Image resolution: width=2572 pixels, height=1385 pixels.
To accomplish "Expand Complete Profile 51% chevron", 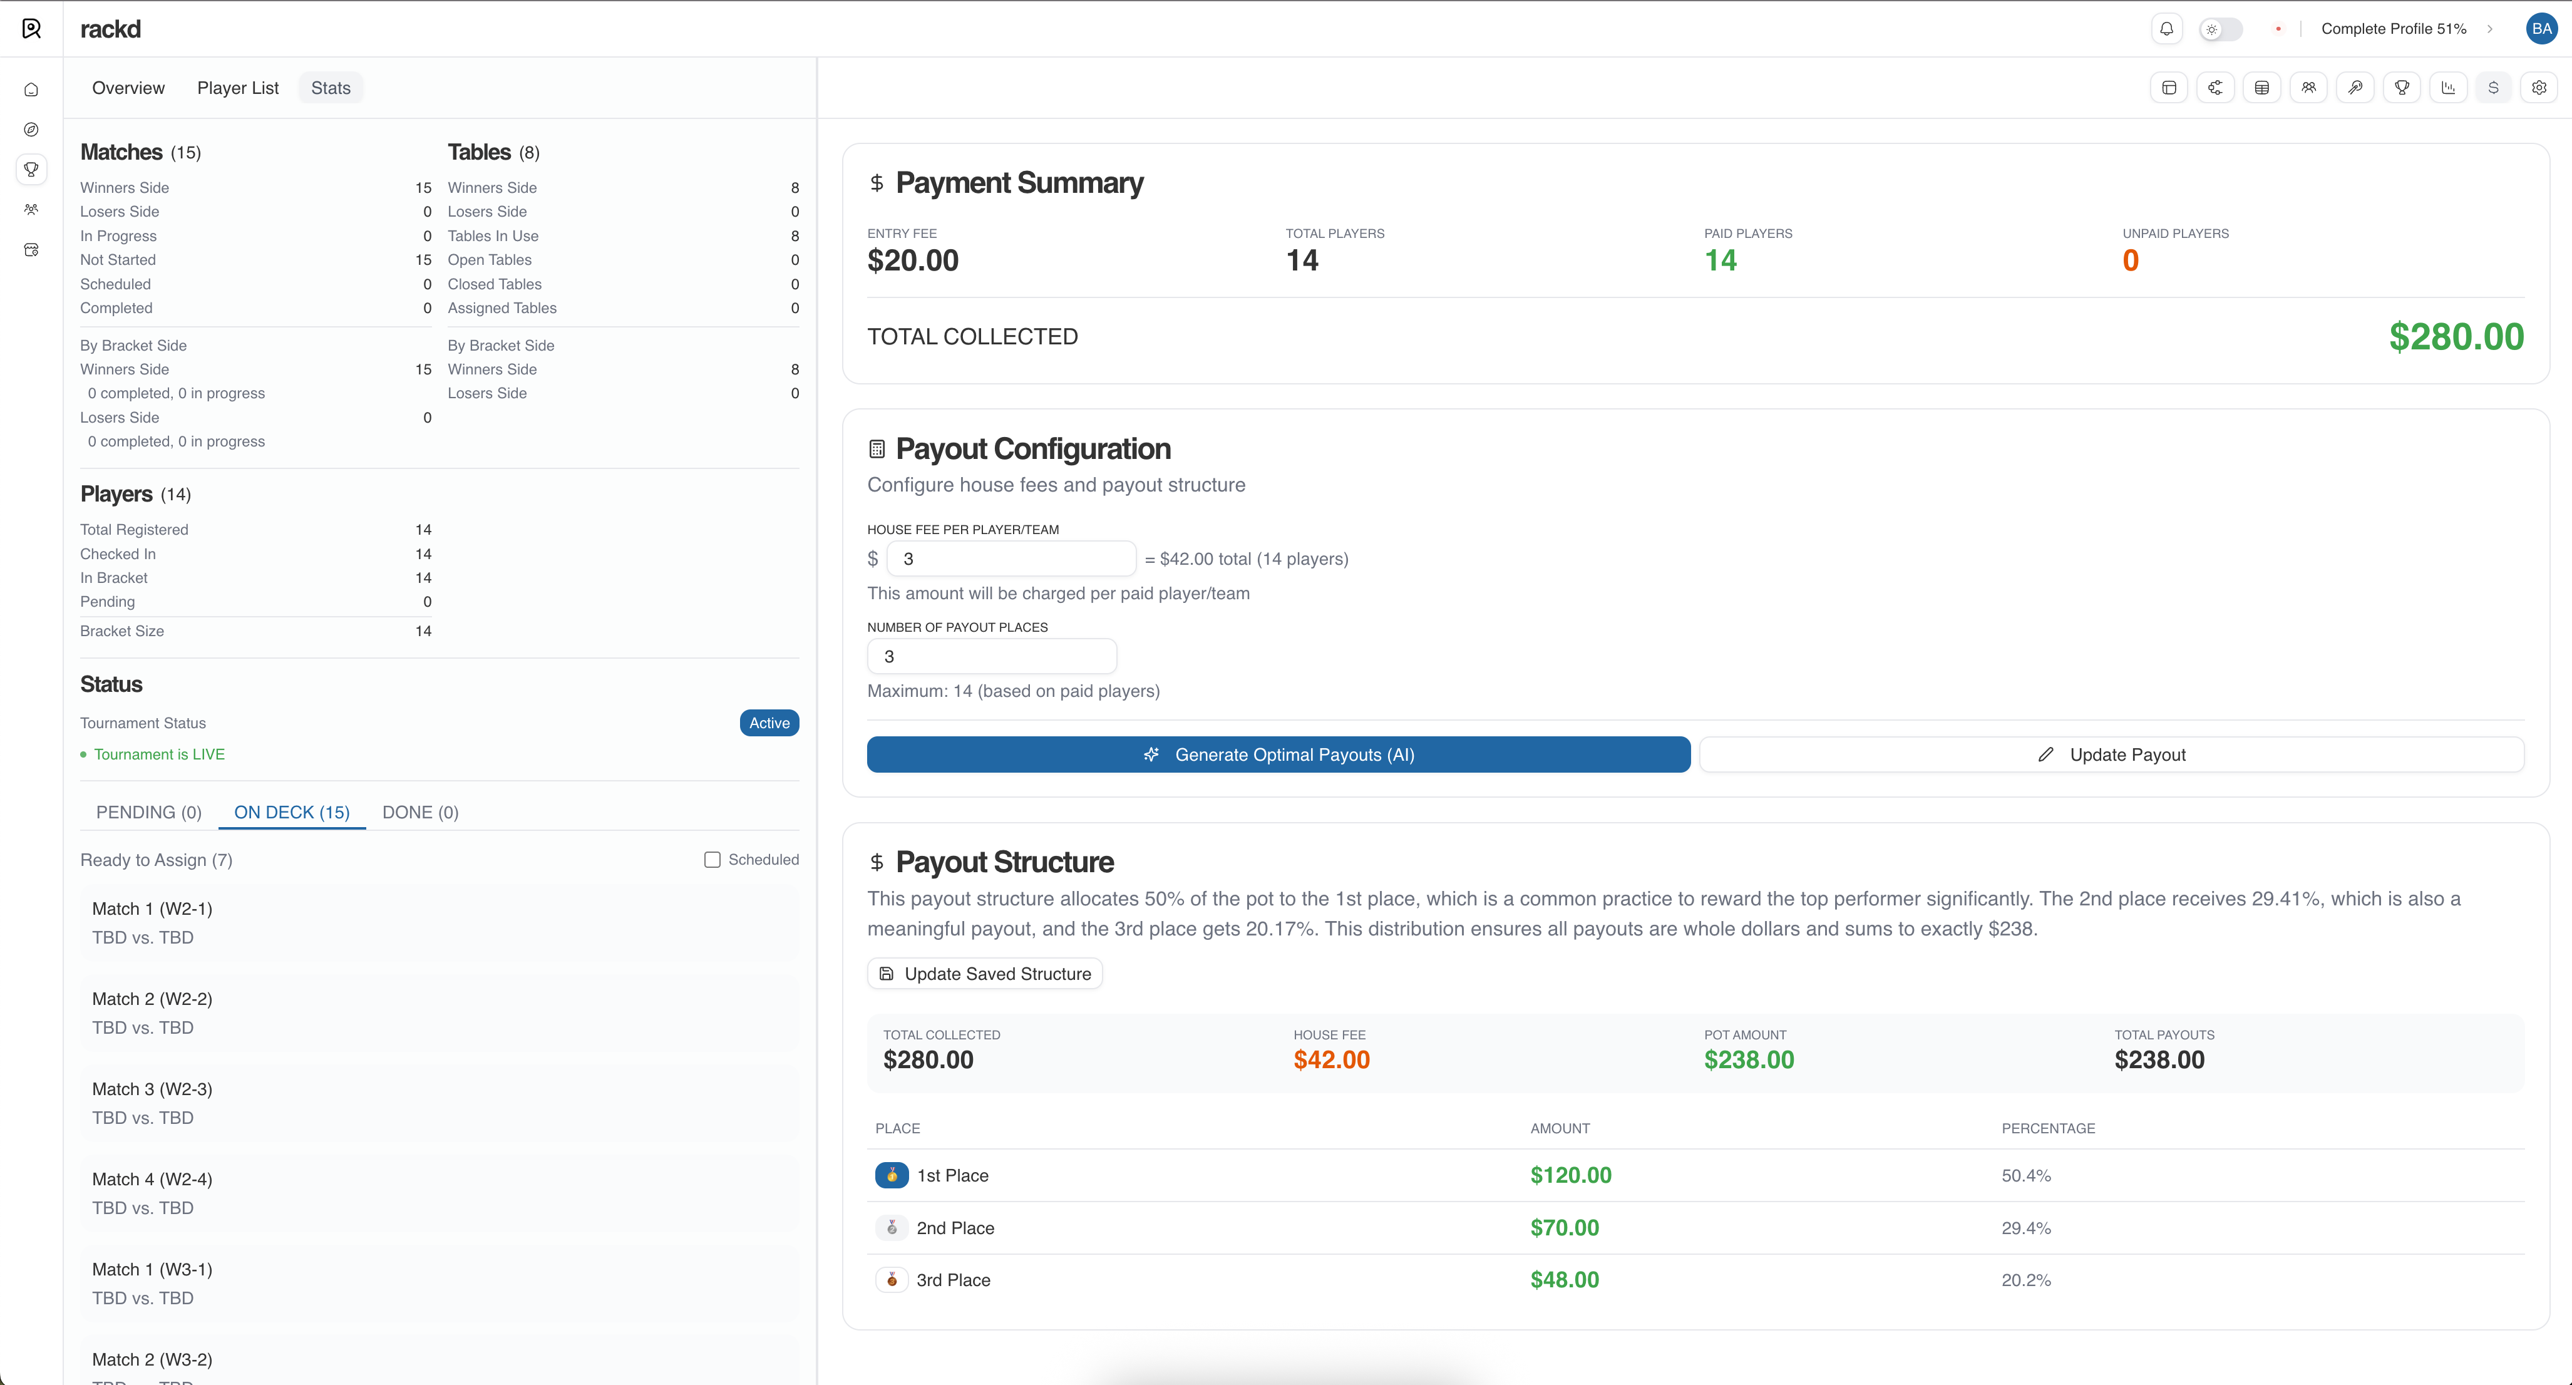I will point(2489,29).
